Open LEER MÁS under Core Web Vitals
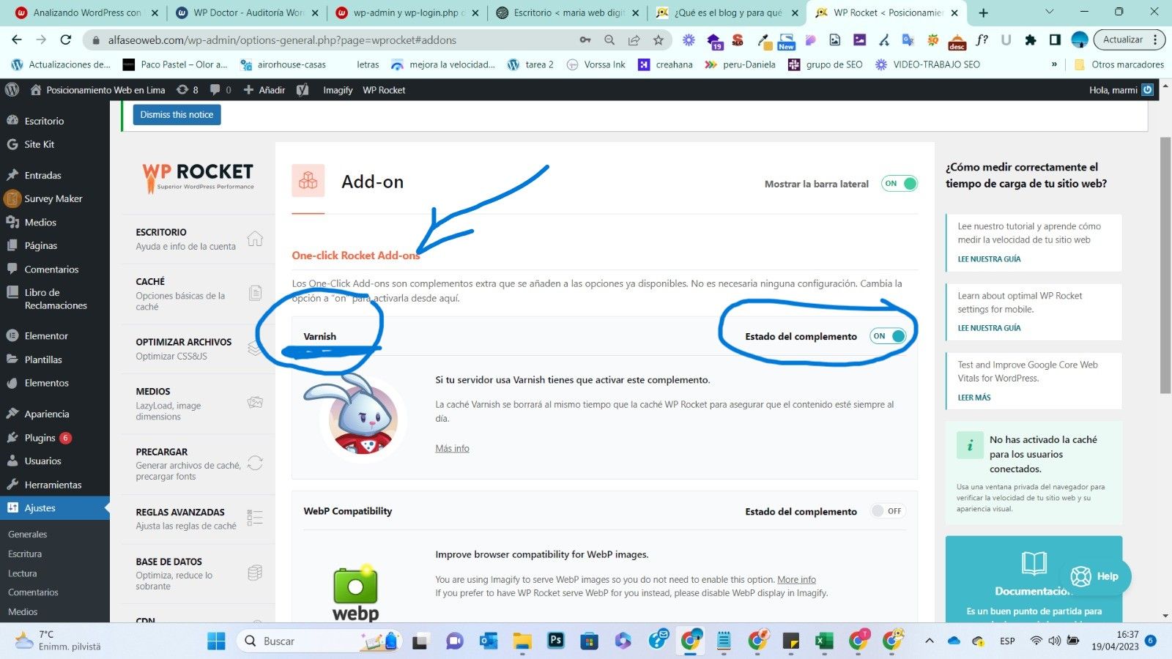1172x659 pixels. click(973, 398)
